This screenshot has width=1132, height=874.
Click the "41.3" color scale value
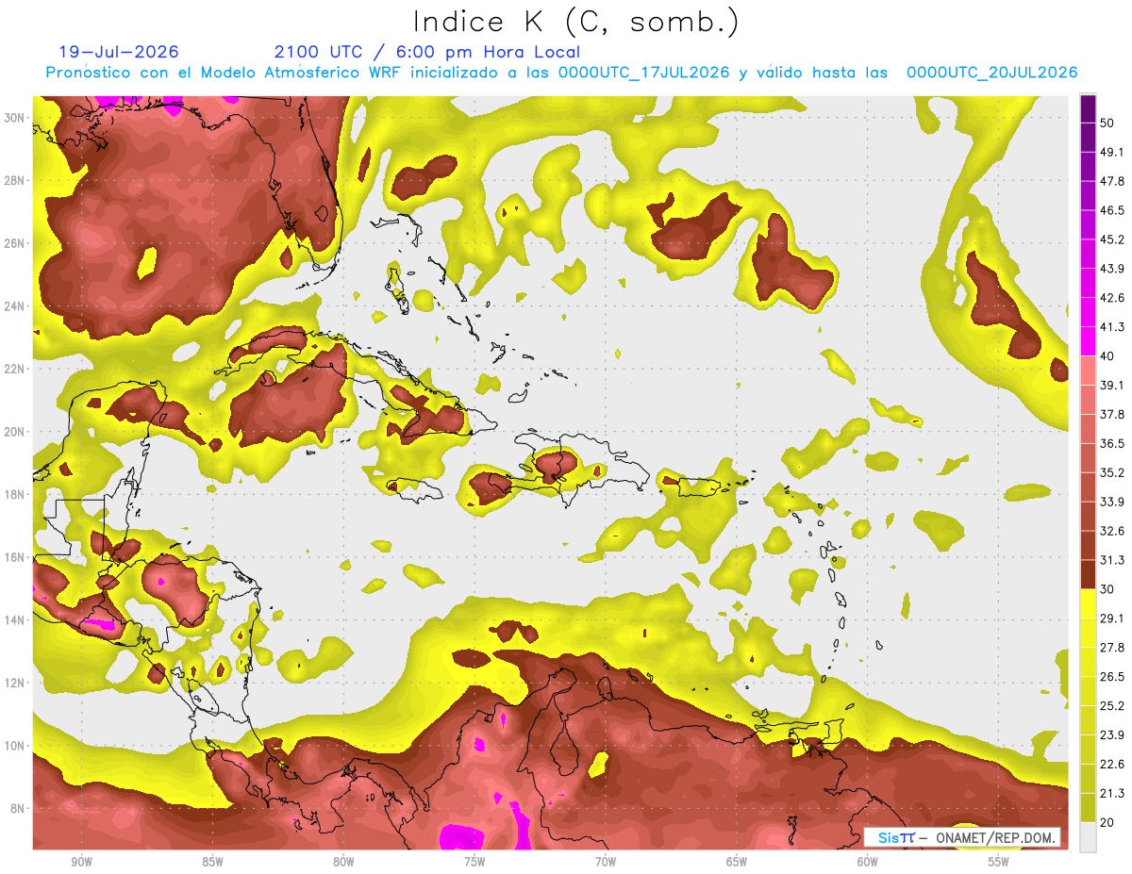coord(1112,327)
